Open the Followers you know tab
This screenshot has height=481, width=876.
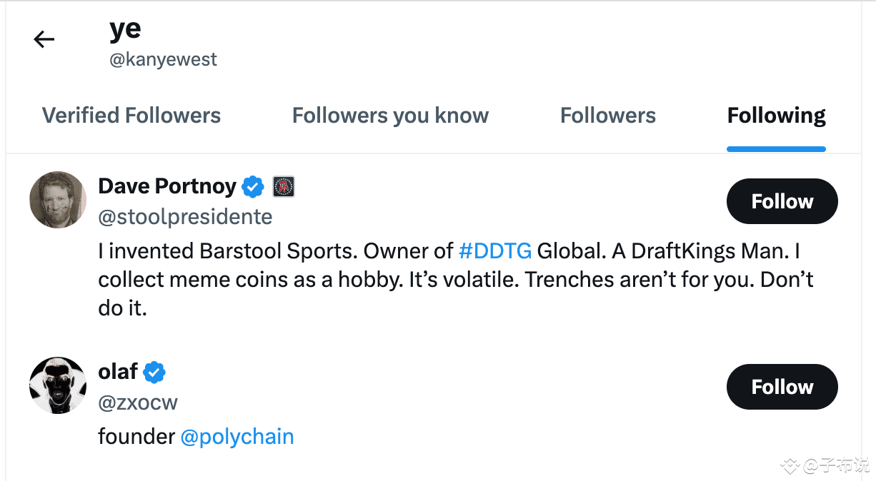[x=390, y=115]
